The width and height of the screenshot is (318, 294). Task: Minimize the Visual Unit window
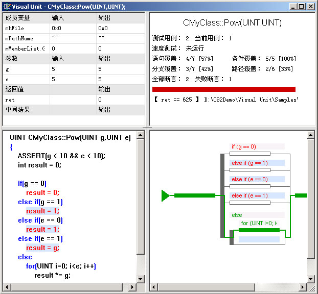tap(293, 7)
